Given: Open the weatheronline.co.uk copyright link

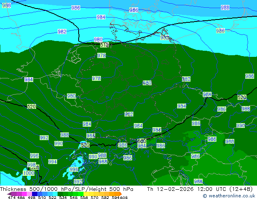Looking at the screenshot, I should pos(229,196).
